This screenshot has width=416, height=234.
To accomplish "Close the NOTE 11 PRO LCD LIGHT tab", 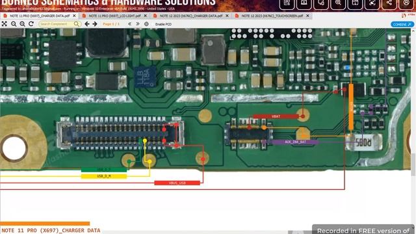I will pyautogui.click(x=145, y=16).
